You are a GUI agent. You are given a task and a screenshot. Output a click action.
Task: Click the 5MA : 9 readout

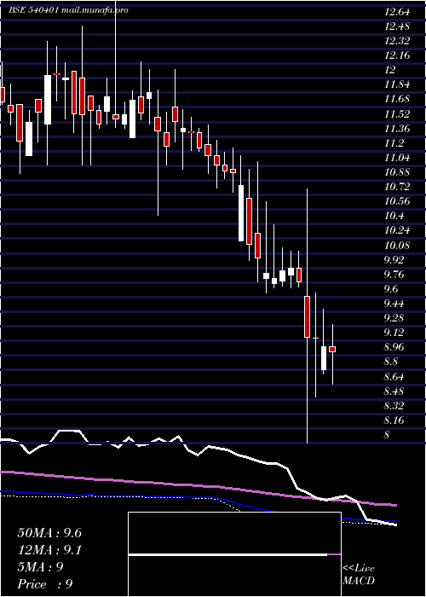[x=40, y=567]
